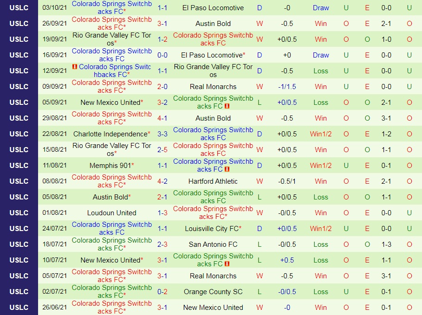This screenshot has width=422, height=315.
Task: Click the 2-3 score of 18/07/21 match
Action: tap(162, 244)
